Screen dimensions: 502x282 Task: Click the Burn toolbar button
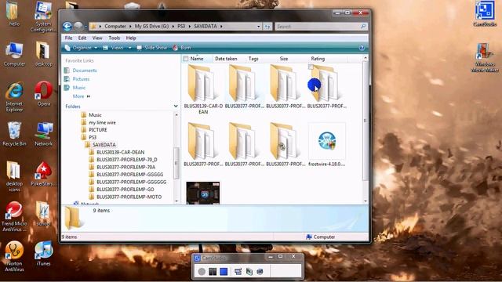tap(182, 48)
